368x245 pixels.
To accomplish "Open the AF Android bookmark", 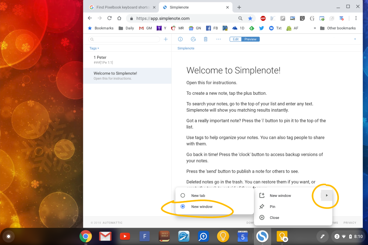I will point(292,28).
